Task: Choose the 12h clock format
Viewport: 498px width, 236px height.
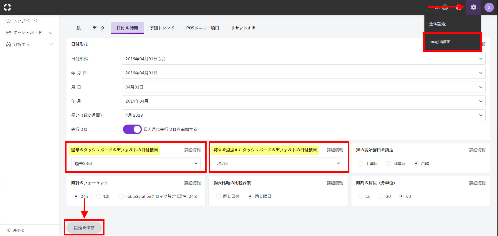Action: 99,196
